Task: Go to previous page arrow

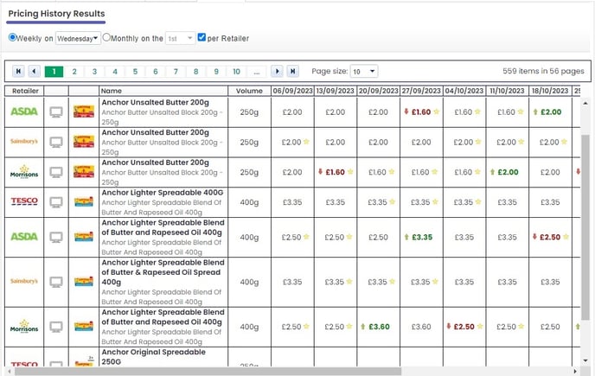Action: tap(34, 71)
